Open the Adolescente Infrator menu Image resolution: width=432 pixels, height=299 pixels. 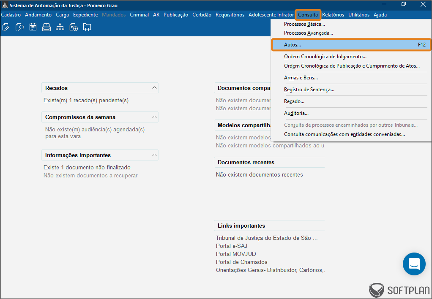click(x=271, y=15)
